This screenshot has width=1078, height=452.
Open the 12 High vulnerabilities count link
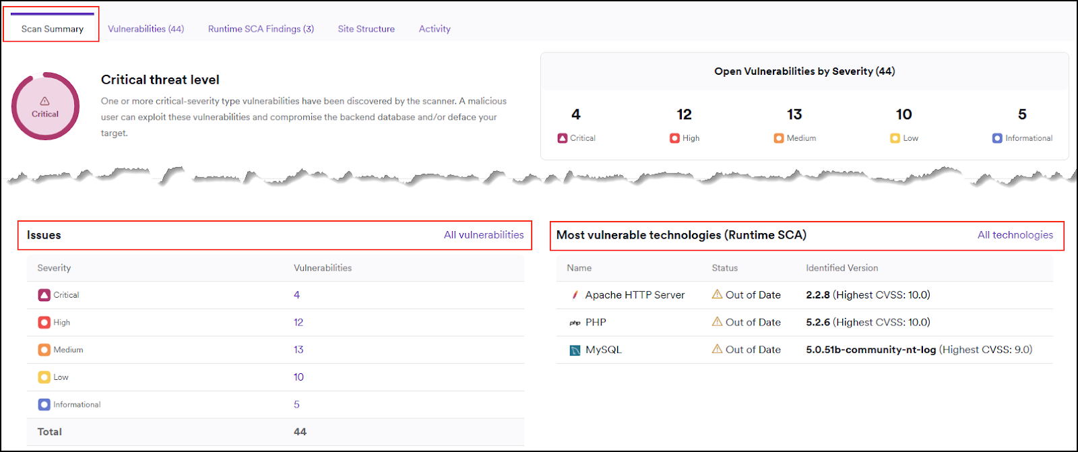pyautogui.click(x=298, y=323)
